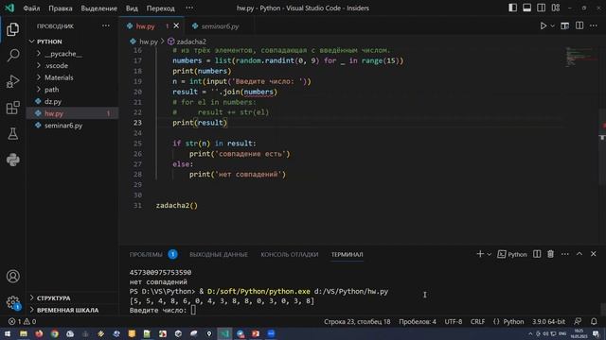Screen dimensions: 606x340
Task: Run the Python file with play button
Action: click(543, 25)
